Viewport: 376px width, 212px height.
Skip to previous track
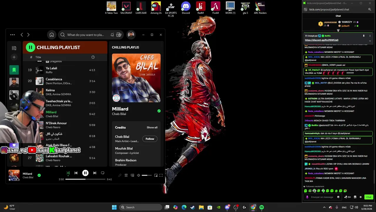point(76,173)
